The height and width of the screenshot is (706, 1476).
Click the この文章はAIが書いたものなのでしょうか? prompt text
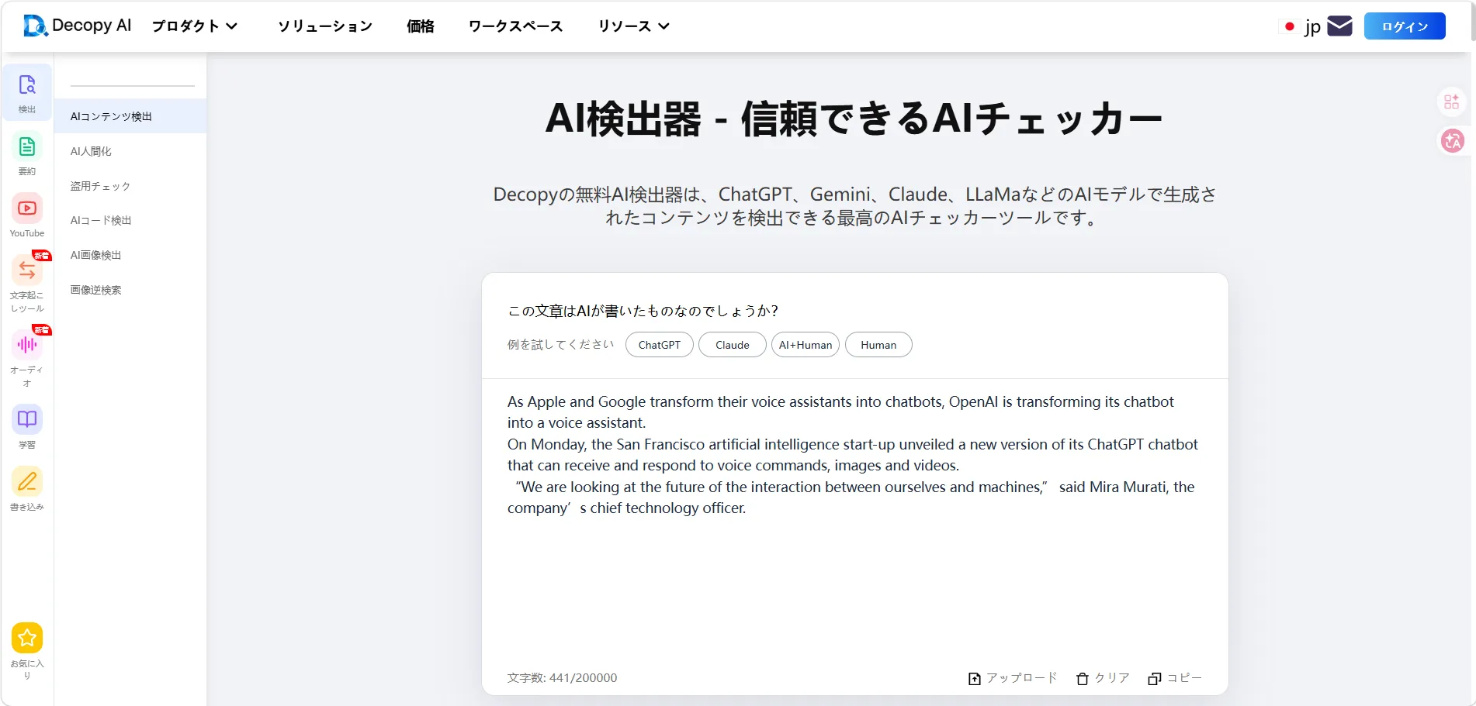point(643,311)
